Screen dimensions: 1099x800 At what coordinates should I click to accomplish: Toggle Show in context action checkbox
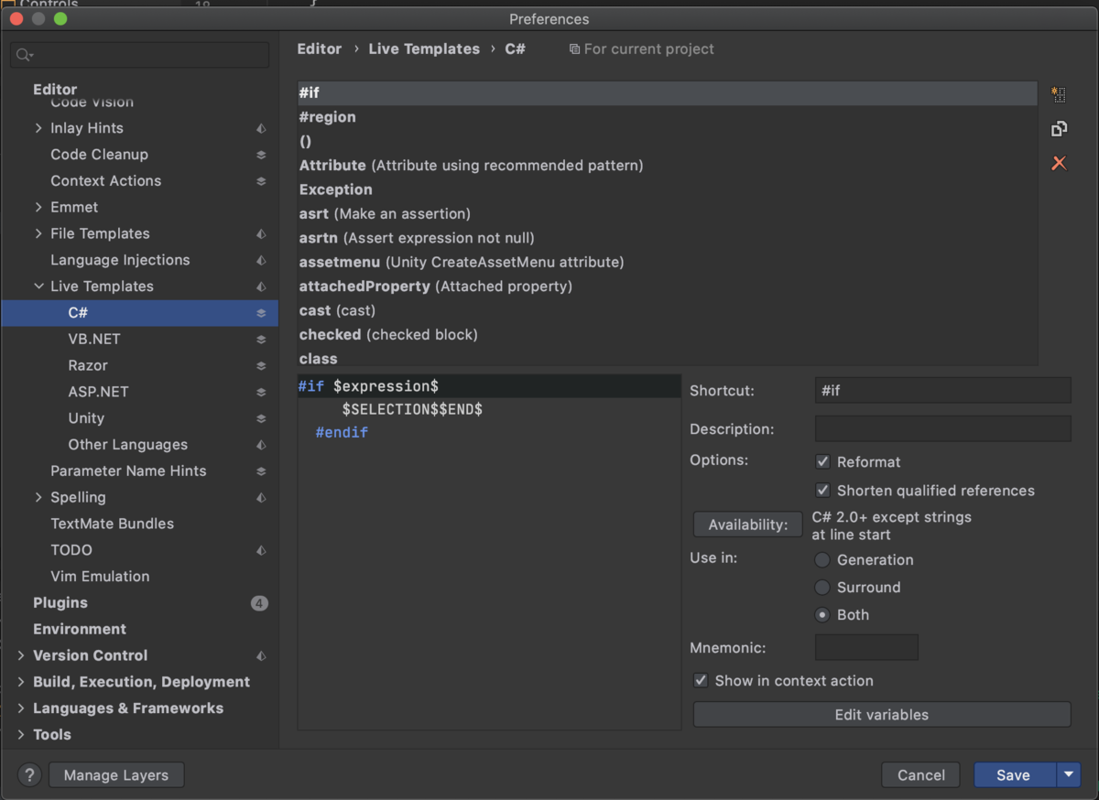point(701,681)
